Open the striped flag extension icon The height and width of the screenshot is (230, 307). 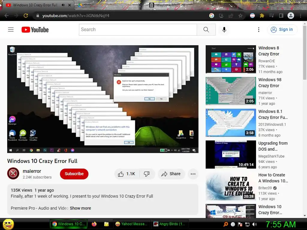252,16
